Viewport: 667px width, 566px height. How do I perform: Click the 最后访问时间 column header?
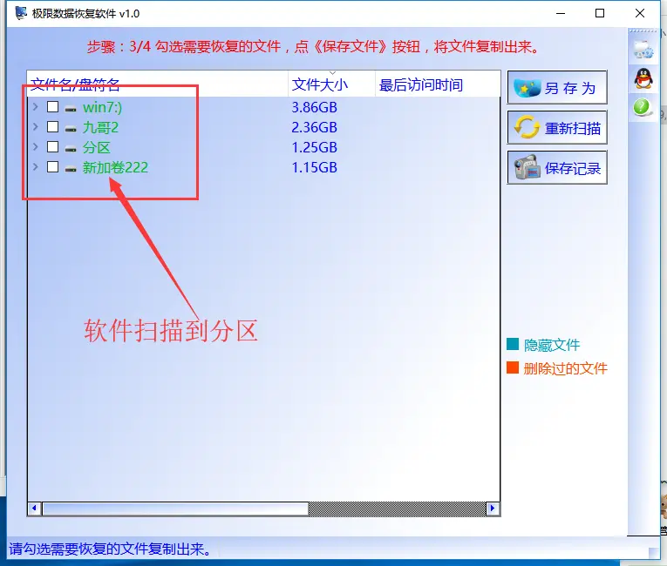[438, 84]
